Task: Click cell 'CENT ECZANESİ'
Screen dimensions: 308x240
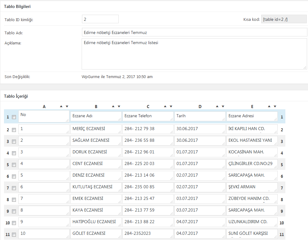Action: [96, 164]
